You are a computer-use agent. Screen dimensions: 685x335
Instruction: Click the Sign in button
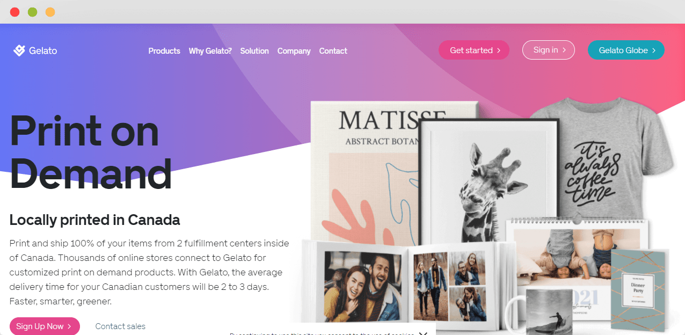click(x=549, y=50)
